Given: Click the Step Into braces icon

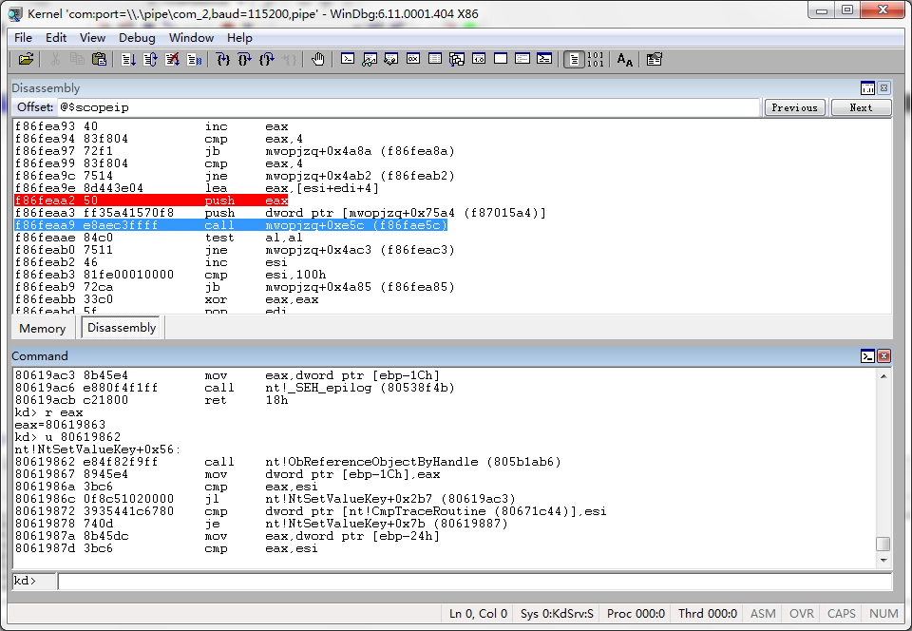Looking at the screenshot, I should click(x=222, y=59).
